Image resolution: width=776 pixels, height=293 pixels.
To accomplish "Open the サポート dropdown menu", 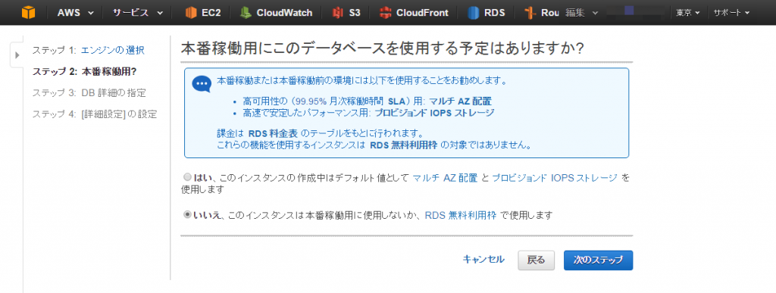I will coord(731,13).
